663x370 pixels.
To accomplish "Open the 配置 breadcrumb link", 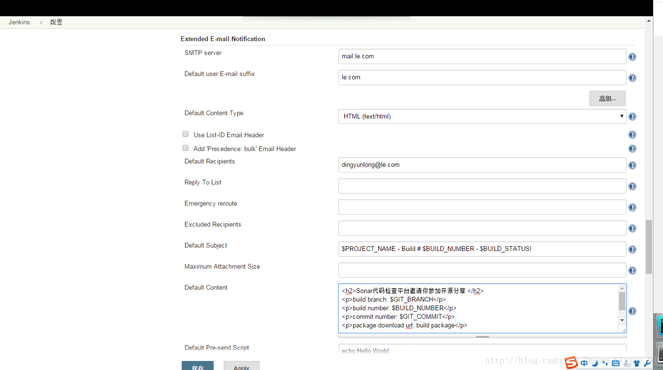I will [x=56, y=22].
